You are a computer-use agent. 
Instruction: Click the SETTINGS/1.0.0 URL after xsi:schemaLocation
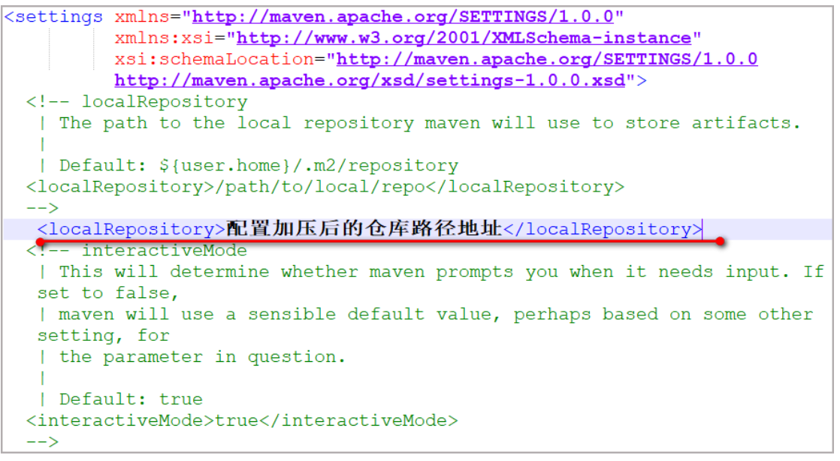546,59
